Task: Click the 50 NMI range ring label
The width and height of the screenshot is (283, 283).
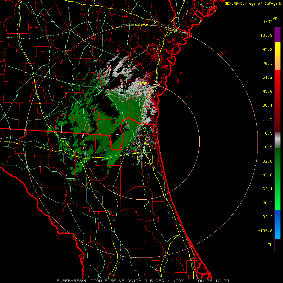Action: (x=141, y=83)
